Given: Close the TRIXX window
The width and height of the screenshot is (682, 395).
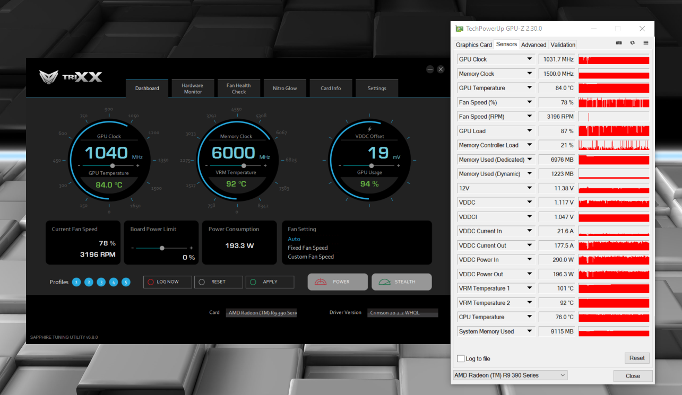Looking at the screenshot, I should 441,69.
